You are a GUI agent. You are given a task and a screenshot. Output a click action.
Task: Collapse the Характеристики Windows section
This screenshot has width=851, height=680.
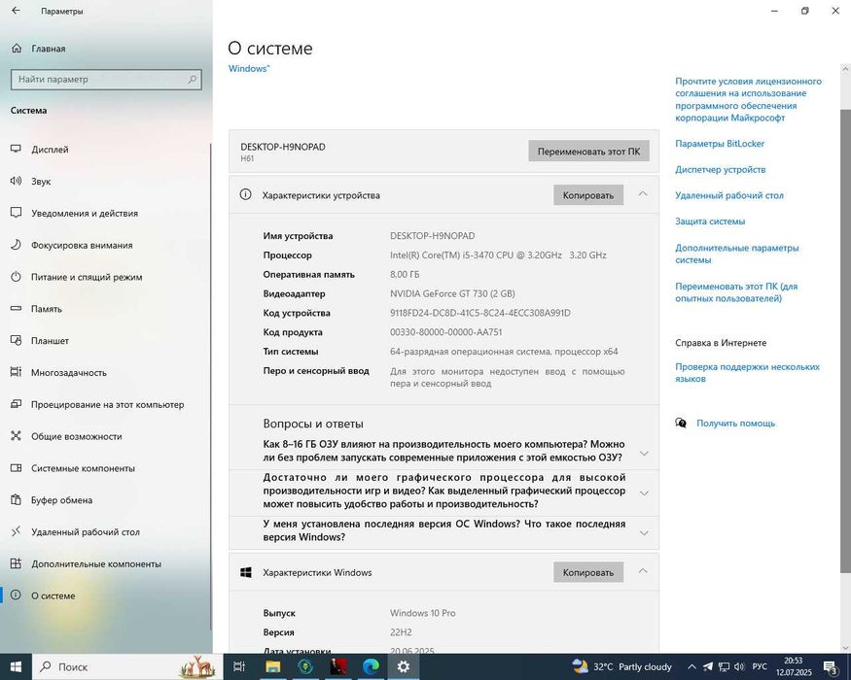click(x=643, y=571)
